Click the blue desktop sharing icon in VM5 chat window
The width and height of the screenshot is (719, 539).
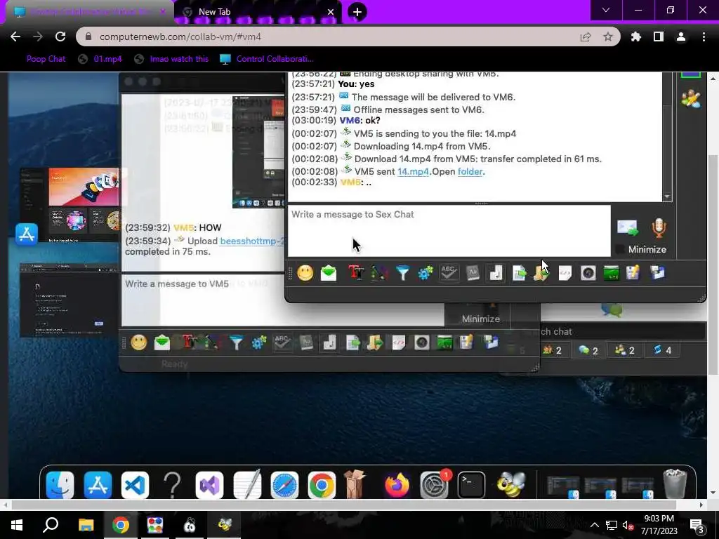491,342
